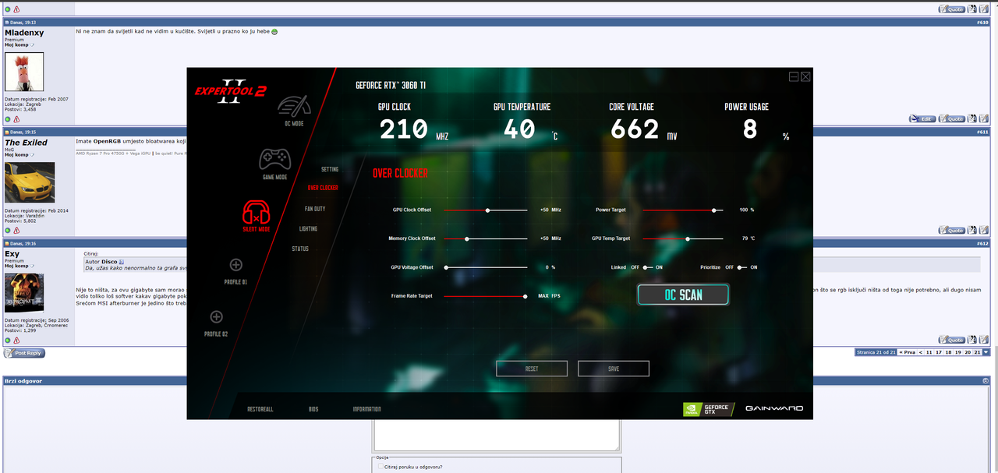Image resolution: width=998 pixels, height=473 pixels.
Task: View quoted post arrow next to Disco
Action: point(122,262)
